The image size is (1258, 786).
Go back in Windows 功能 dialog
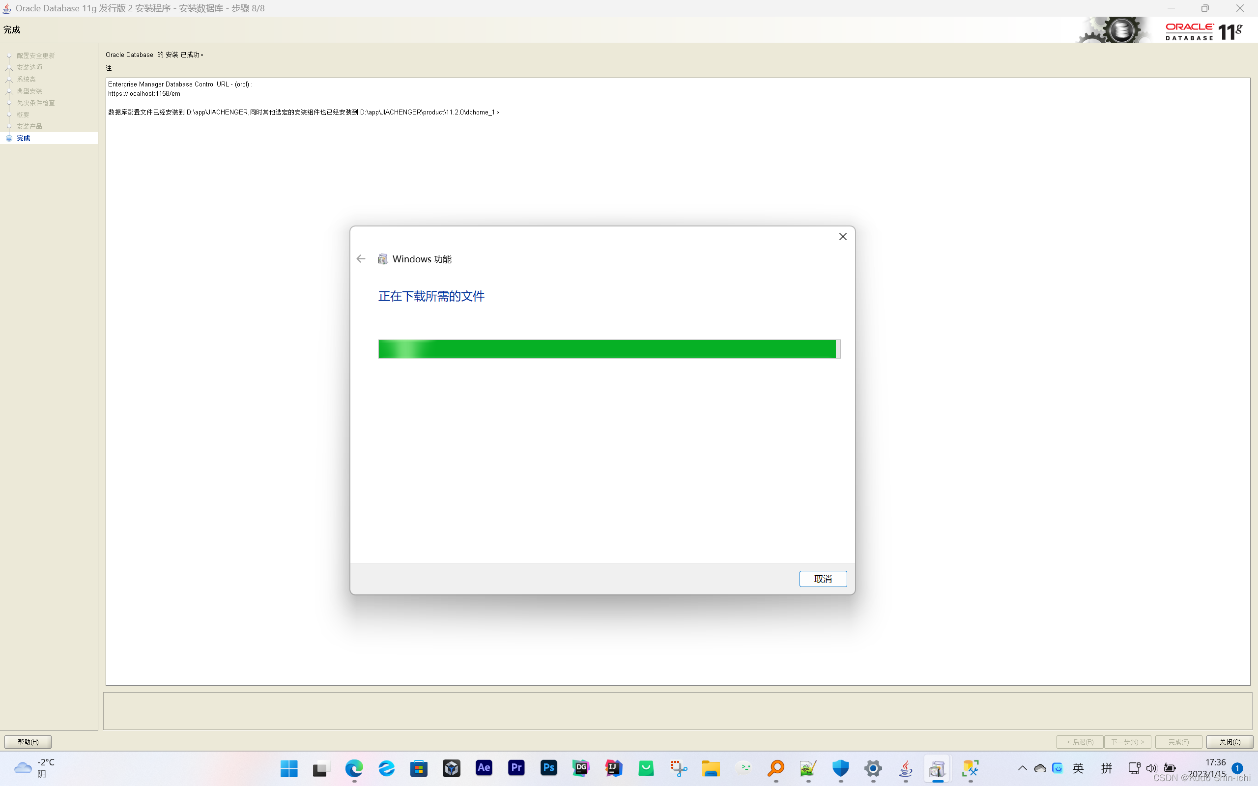click(x=361, y=259)
